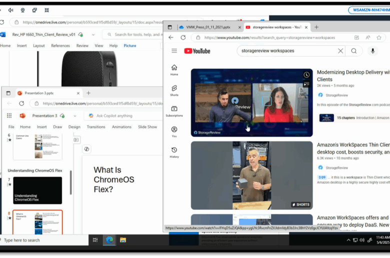Click the audio icon in top session toolbar

tap(10, 10)
